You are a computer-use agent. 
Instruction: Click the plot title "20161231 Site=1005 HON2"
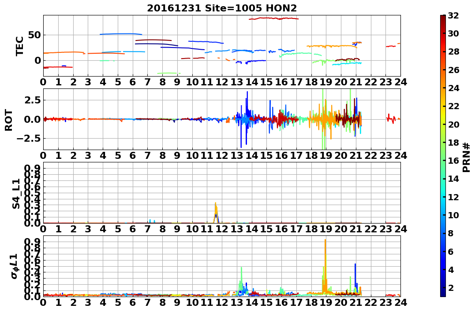tap(222, 8)
